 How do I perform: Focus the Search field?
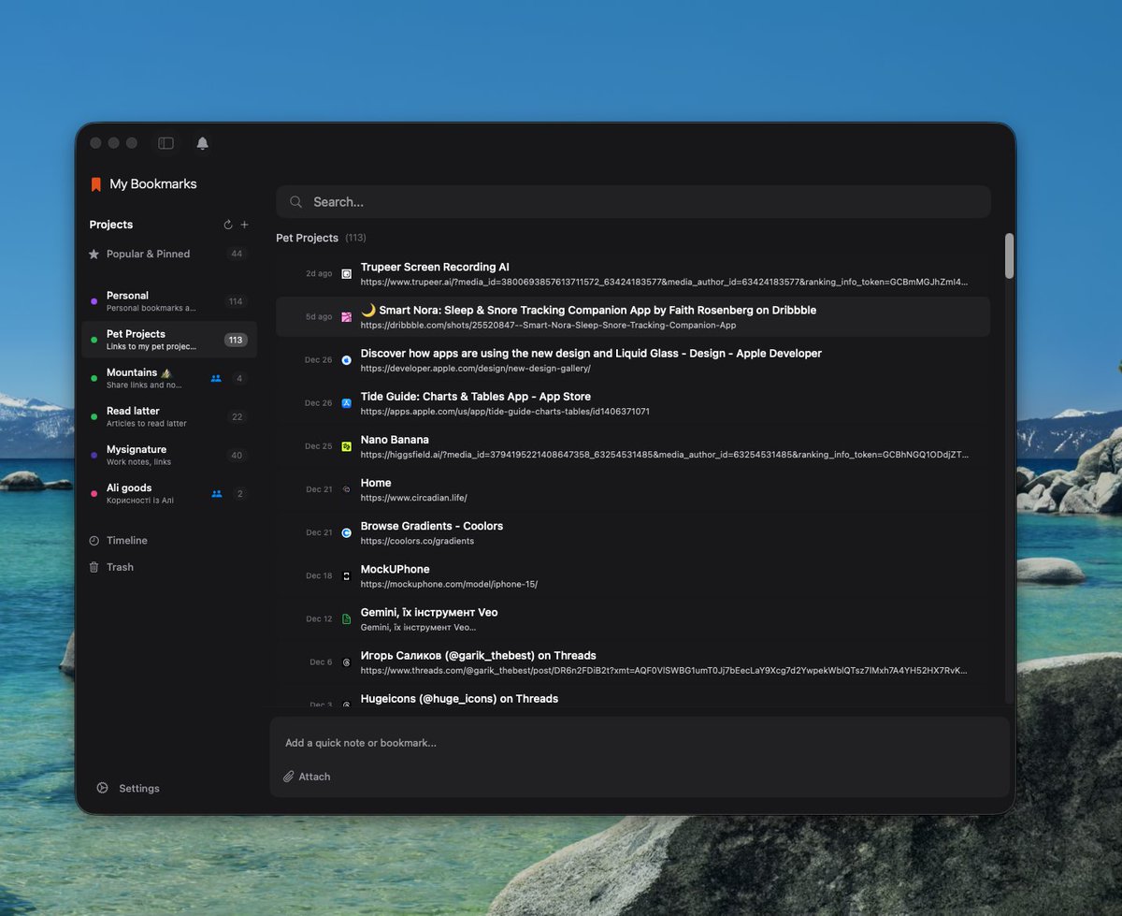coord(633,202)
